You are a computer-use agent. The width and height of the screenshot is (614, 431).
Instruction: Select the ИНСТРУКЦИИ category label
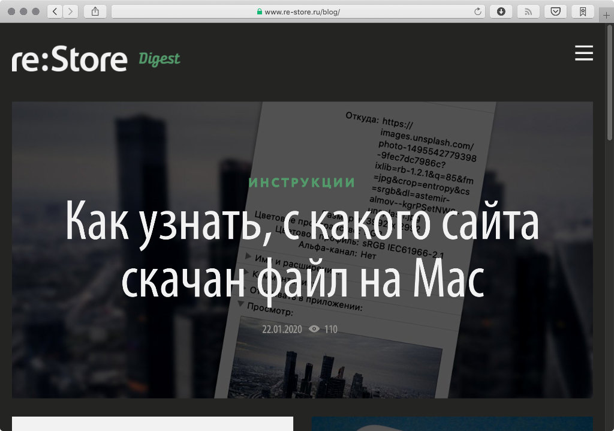click(302, 182)
